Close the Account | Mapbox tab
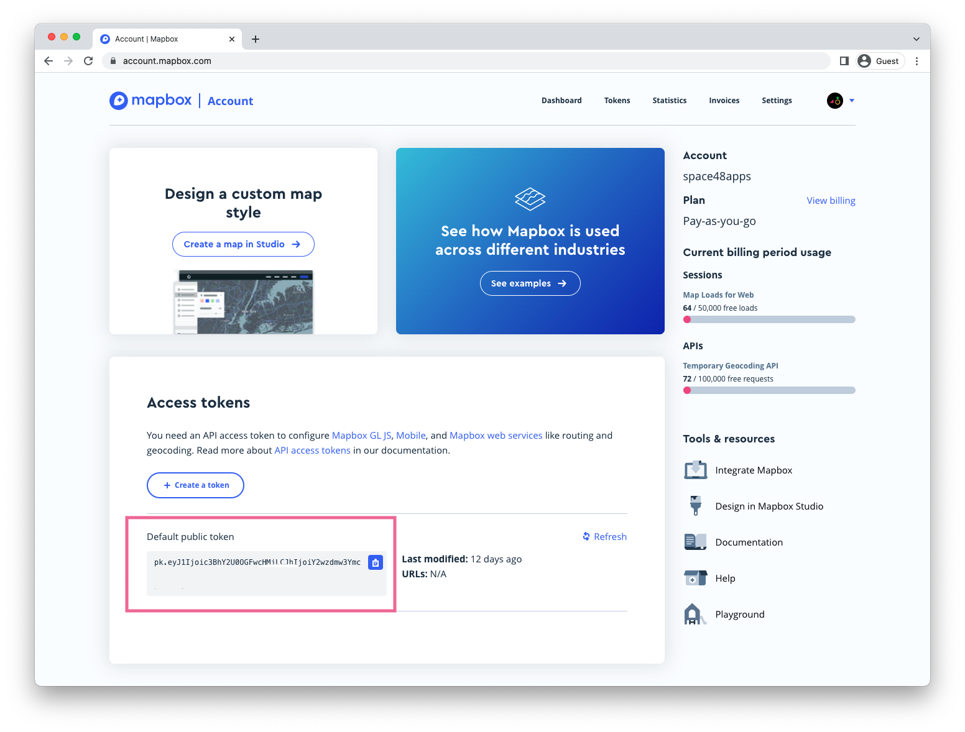This screenshot has height=732, width=965. click(x=232, y=39)
